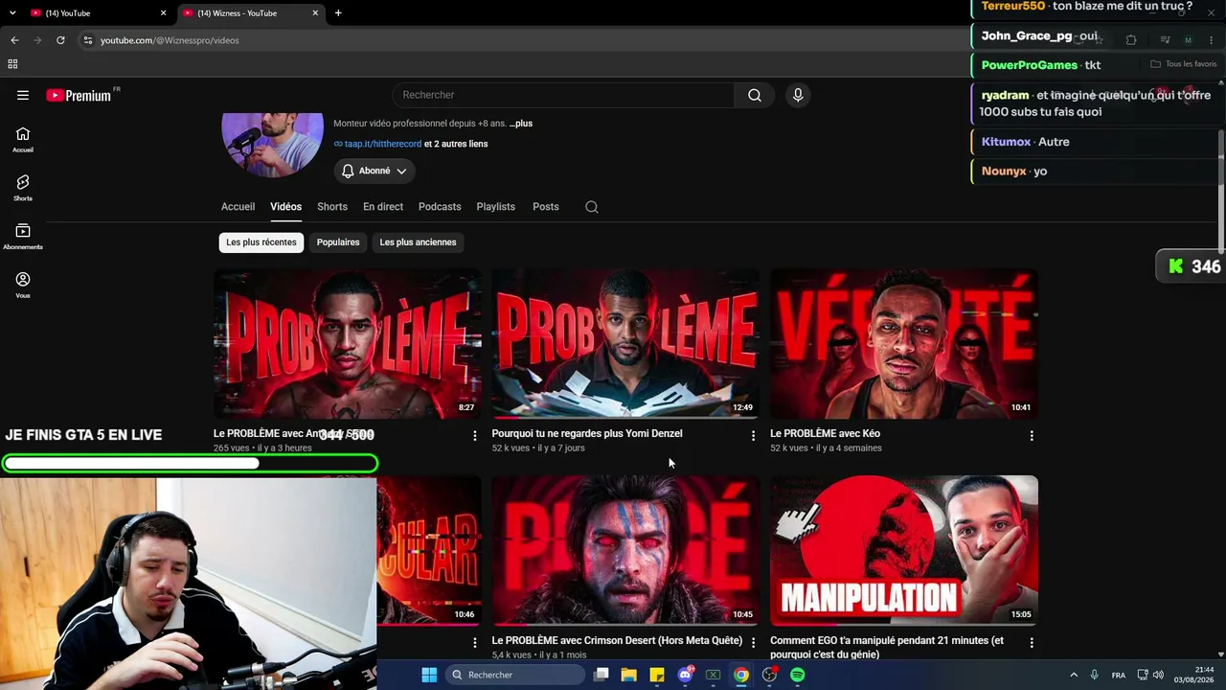Open options for the Crimson Desert video
Screen dimensions: 1226x690
(x=753, y=643)
